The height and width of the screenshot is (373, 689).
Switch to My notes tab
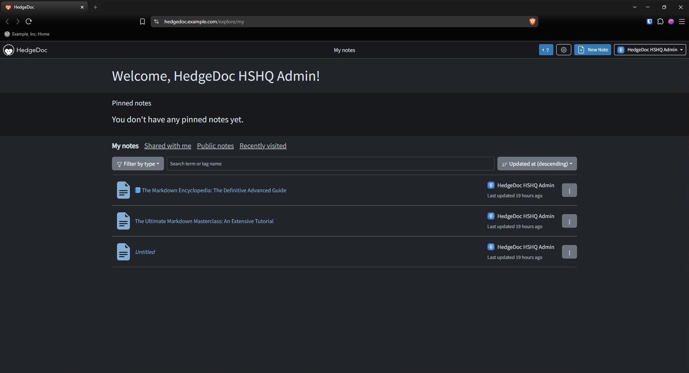click(125, 146)
